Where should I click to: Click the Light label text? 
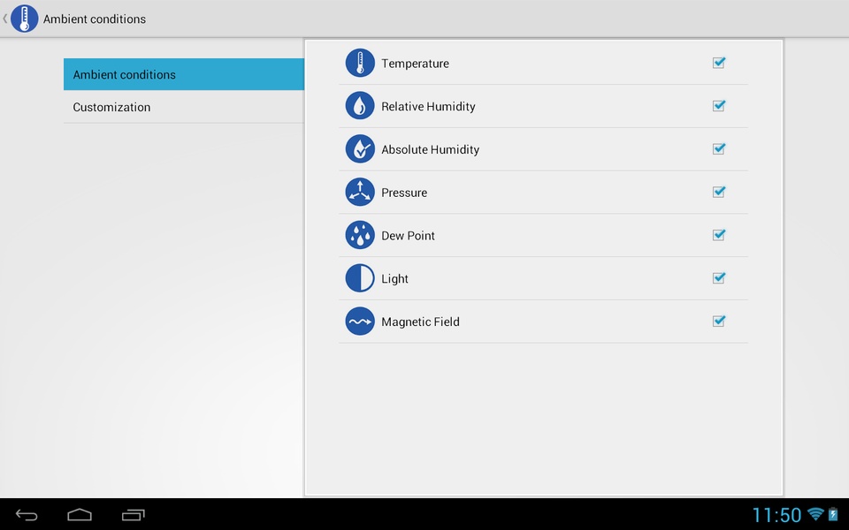click(394, 279)
